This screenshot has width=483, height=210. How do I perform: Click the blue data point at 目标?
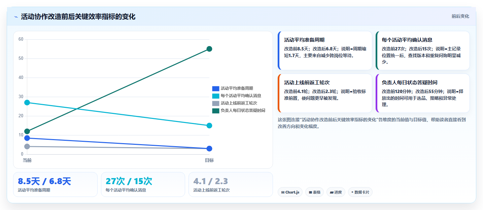[x=209, y=149]
